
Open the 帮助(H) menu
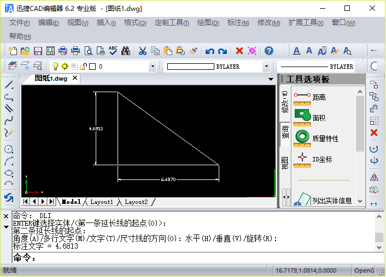[20, 37]
